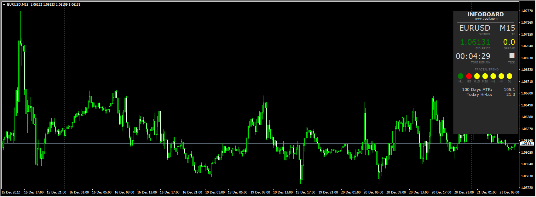This screenshot has width=536, height=197.
Task: Click the 1.06050 price scale label
Action: tap(527, 152)
